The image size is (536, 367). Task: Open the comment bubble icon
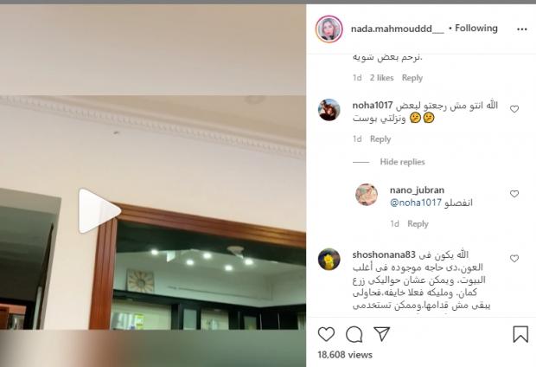click(x=354, y=334)
